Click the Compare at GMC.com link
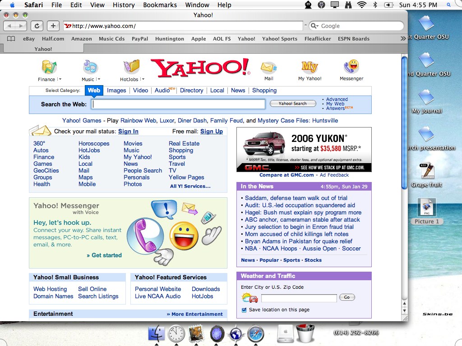The width and height of the screenshot is (462, 346). [286, 175]
